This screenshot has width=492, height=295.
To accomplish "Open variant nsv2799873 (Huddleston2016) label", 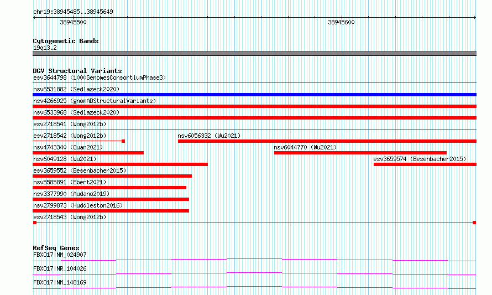I will pos(78,205).
